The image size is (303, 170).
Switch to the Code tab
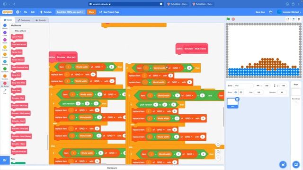[x=8, y=20]
